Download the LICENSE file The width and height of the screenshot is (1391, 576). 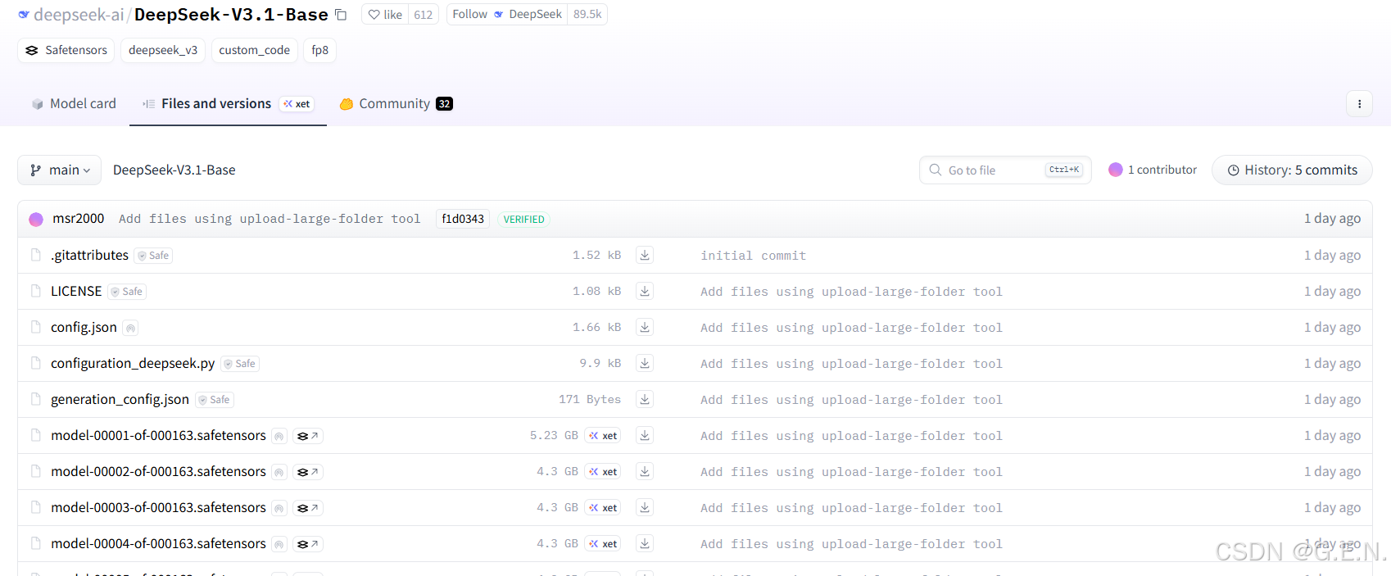tap(645, 292)
